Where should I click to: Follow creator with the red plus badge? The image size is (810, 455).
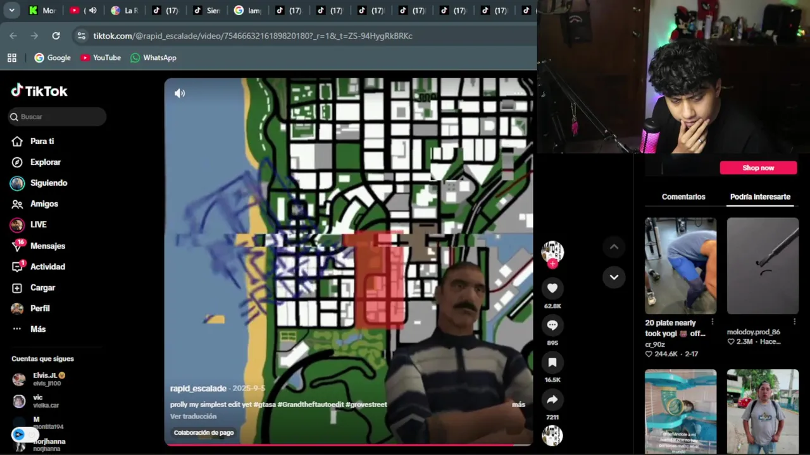coord(552,264)
